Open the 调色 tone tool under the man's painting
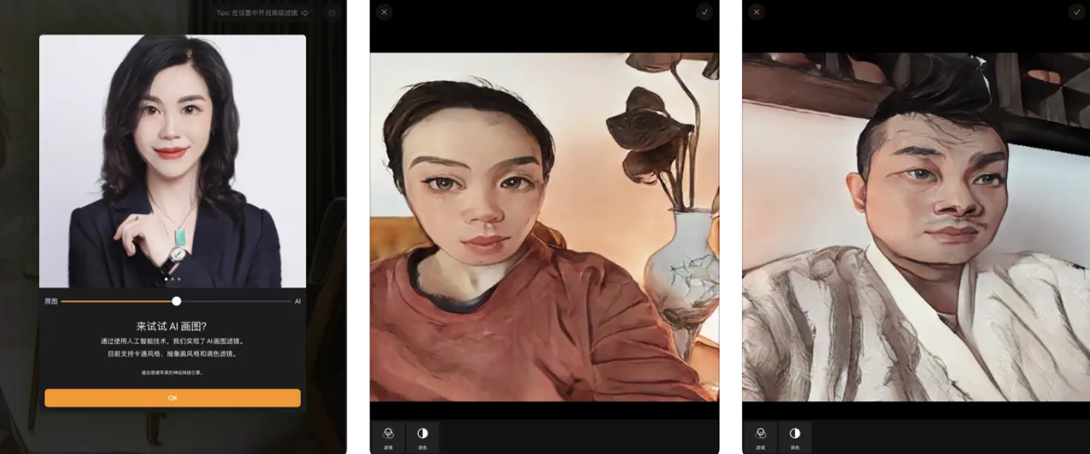The height and width of the screenshot is (454, 1090). (x=795, y=435)
